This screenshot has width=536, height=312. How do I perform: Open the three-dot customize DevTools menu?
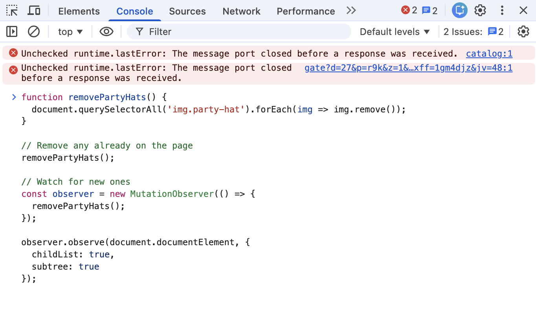coord(502,11)
